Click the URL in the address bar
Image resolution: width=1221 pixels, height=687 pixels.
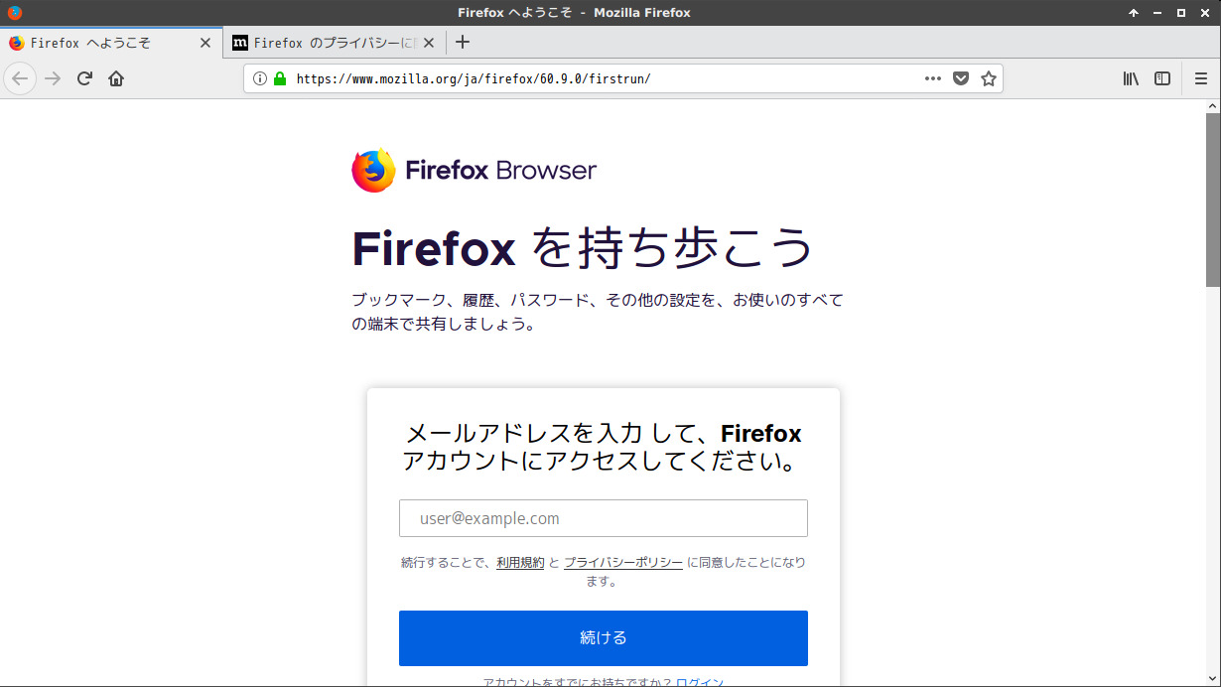point(474,78)
